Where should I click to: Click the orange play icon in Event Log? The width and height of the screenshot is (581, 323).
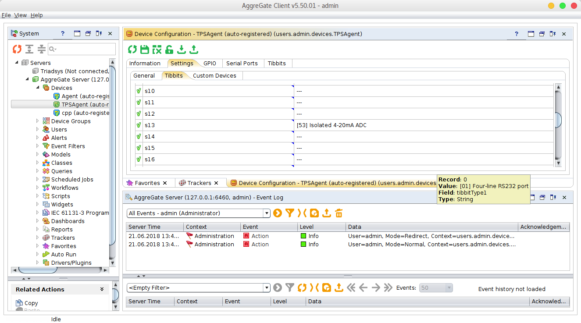(277, 213)
